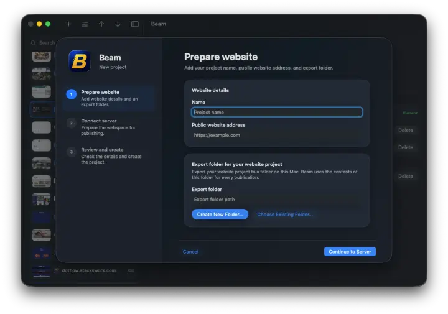The width and height of the screenshot is (448, 314).
Task: Select step 3 Review and create
Action: tap(108, 155)
